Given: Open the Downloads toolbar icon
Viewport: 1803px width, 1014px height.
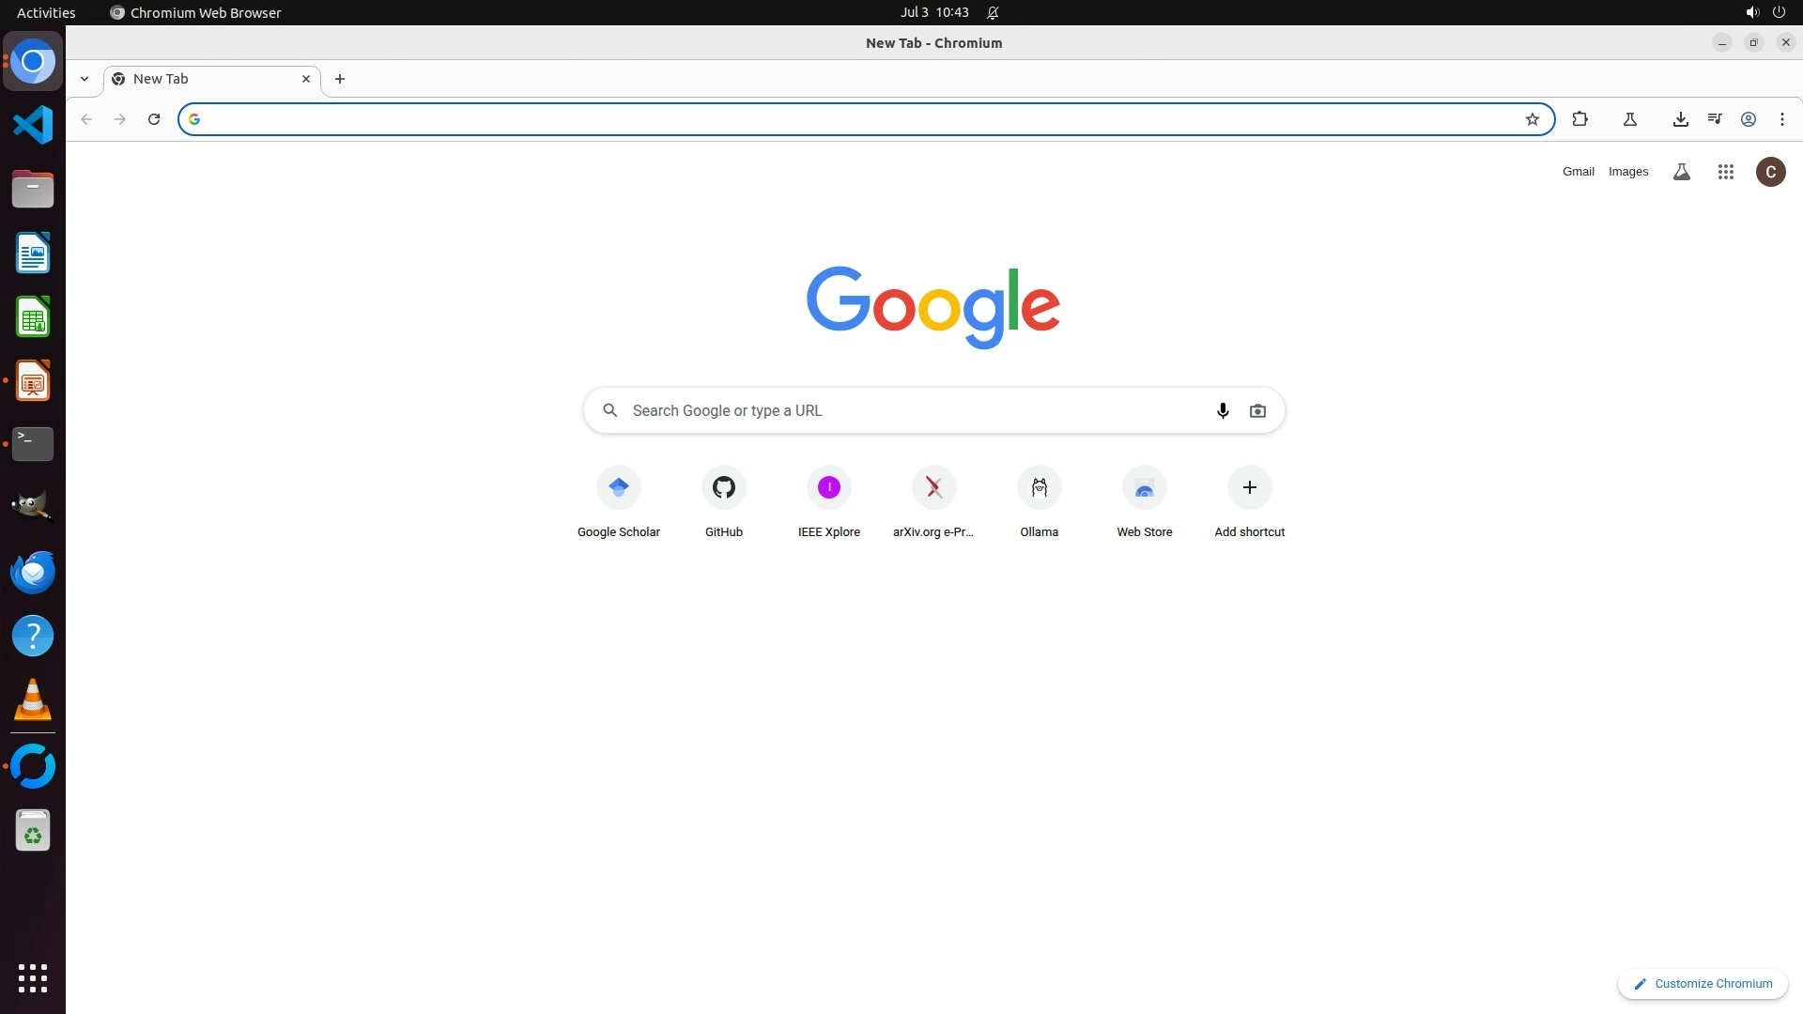Looking at the screenshot, I should (x=1680, y=119).
